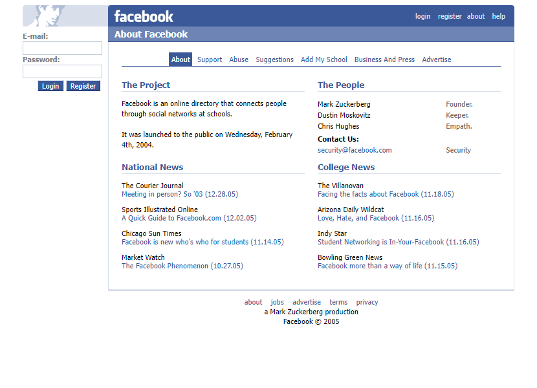Screen dimensions: 537x388
Task: Click the Founder. role text
Action: pos(459,104)
